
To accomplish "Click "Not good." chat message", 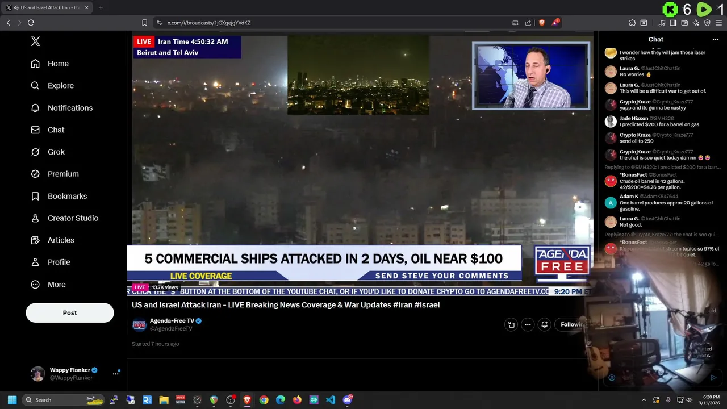I will click(630, 225).
